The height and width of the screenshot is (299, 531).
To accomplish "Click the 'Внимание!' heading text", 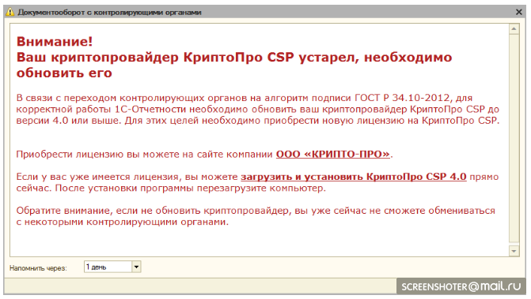I will click(55, 42).
